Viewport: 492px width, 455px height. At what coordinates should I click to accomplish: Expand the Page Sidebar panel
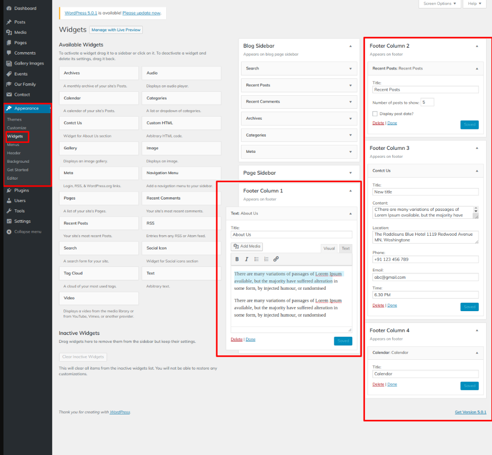click(x=350, y=173)
